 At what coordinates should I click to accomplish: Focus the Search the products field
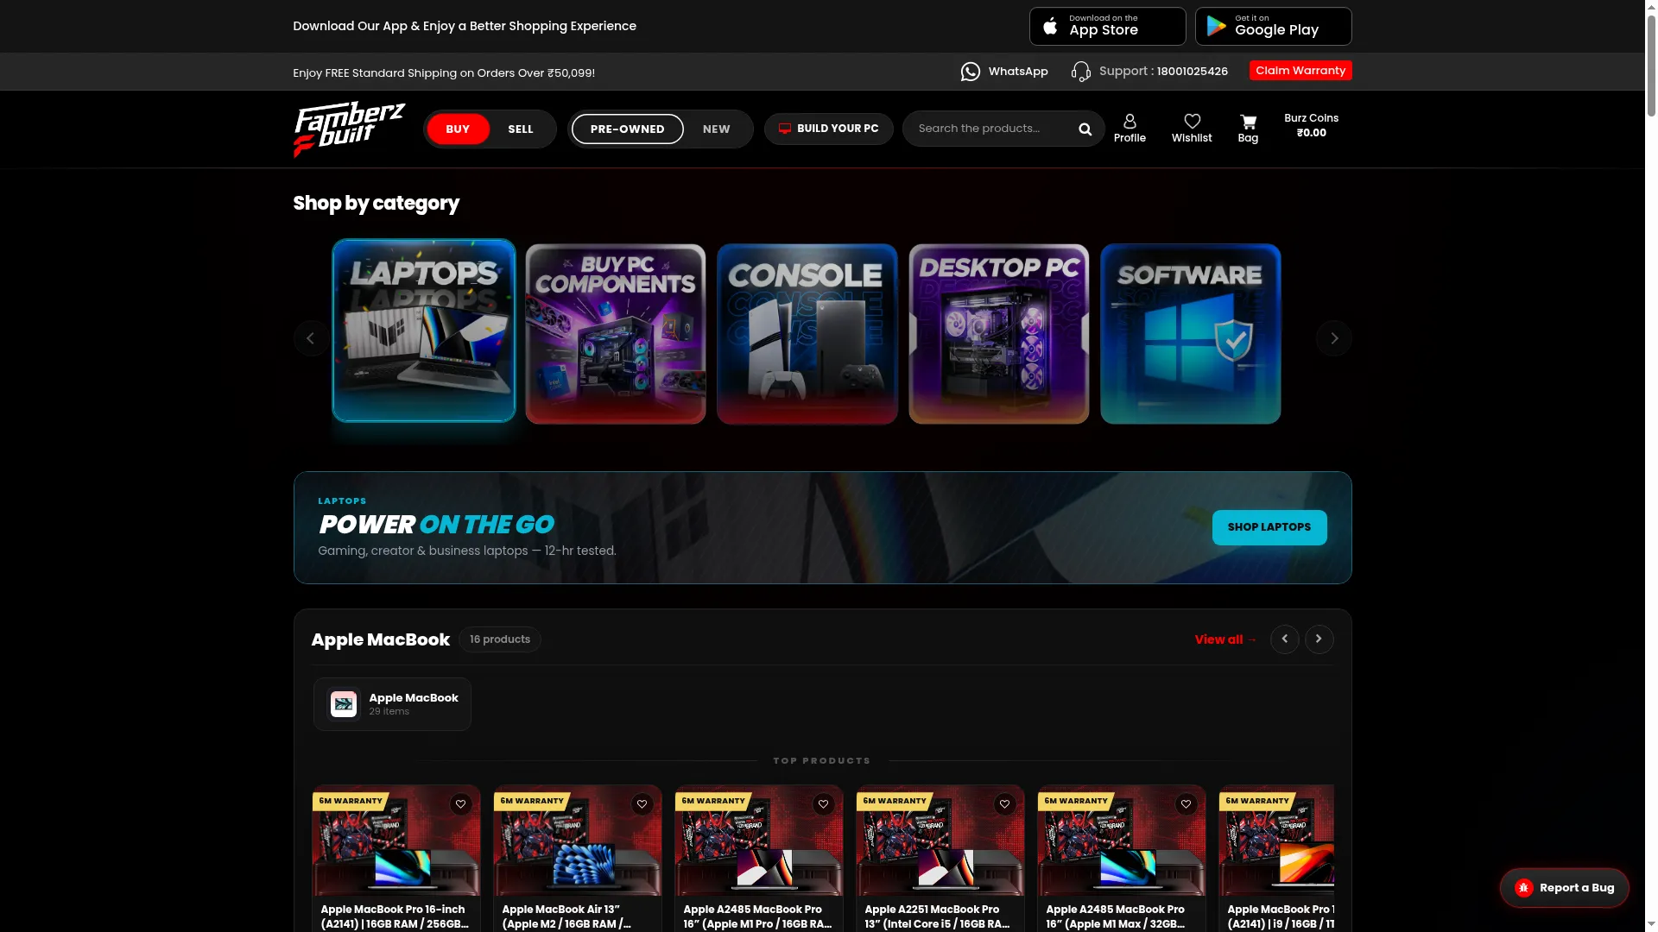991,129
